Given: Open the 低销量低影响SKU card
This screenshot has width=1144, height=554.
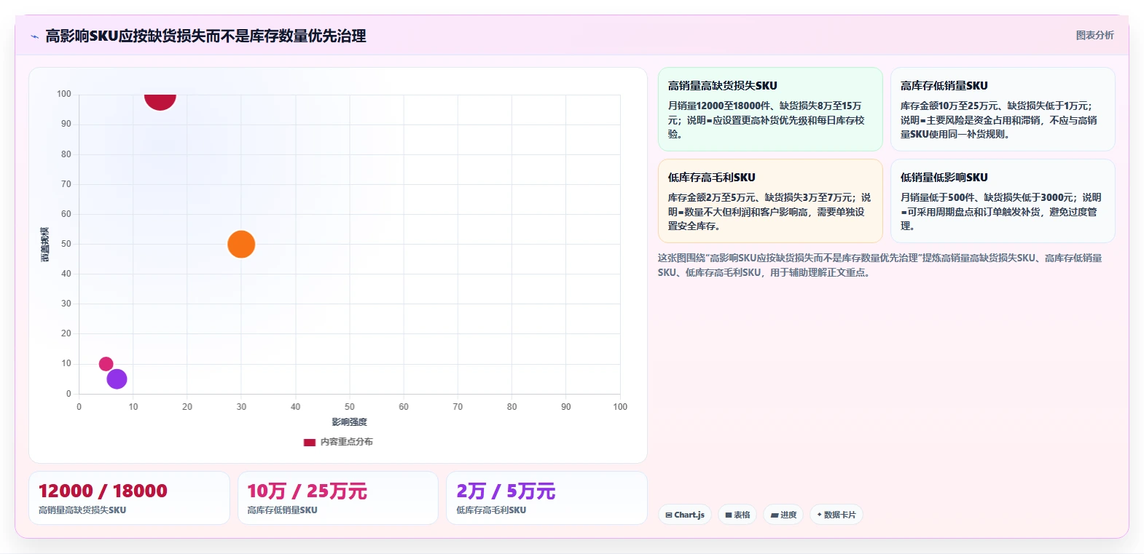Looking at the screenshot, I should (x=1003, y=201).
